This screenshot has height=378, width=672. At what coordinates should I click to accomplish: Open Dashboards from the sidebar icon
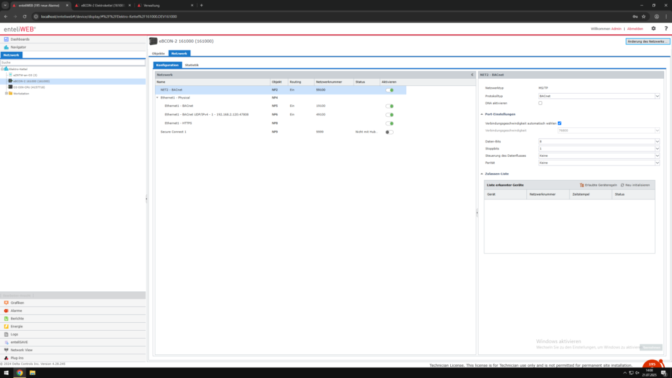pos(6,39)
